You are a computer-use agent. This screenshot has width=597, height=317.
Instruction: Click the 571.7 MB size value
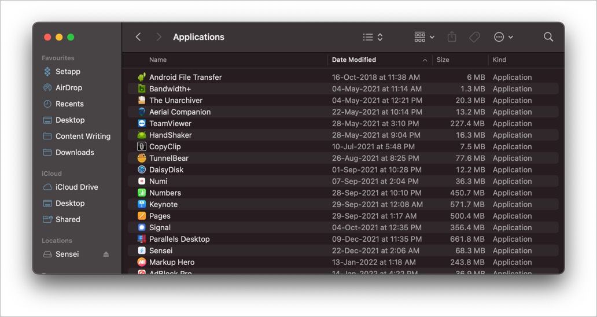coord(467,204)
